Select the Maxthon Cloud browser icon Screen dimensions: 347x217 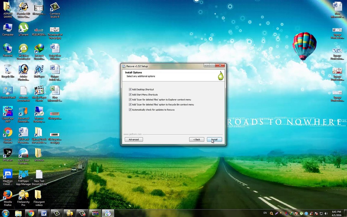[x=8, y=177]
